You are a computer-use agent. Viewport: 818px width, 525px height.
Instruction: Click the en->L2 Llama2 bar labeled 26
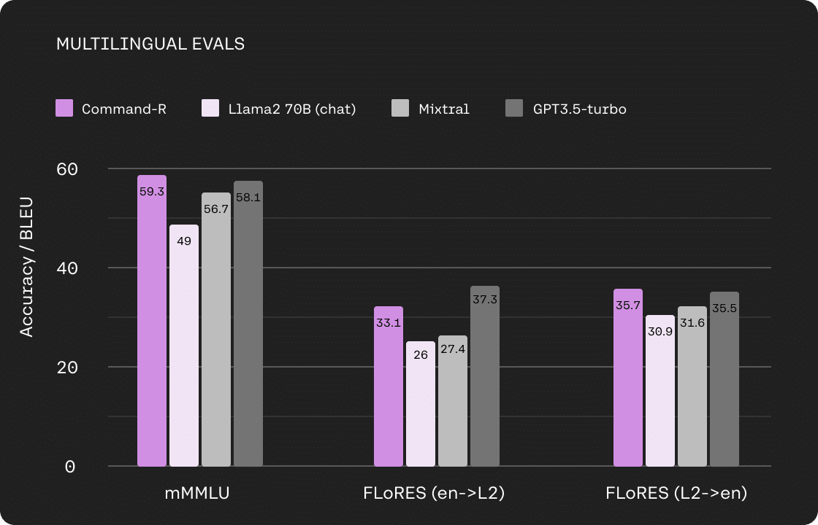click(x=421, y=404)
